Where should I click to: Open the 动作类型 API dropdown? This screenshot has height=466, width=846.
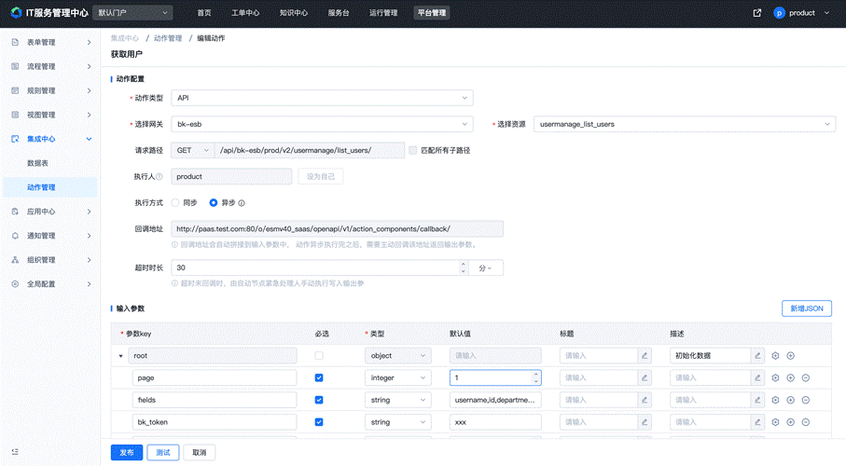[322, 98]
